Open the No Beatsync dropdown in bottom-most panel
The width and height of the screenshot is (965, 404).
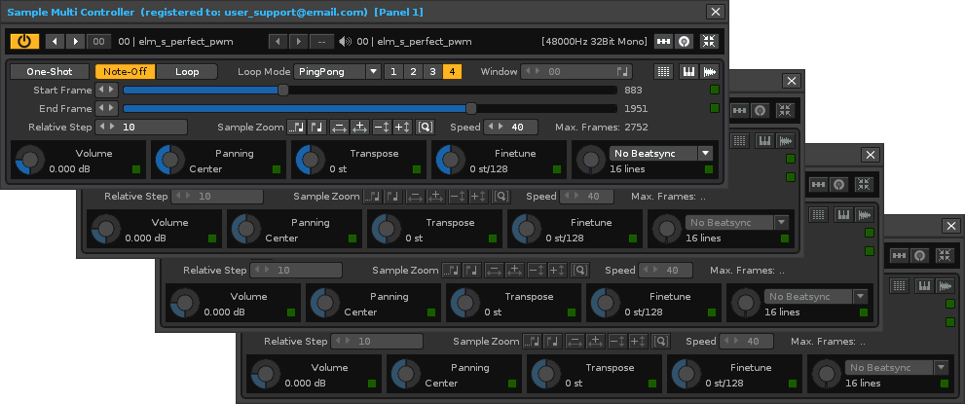[x=897, y=367]
